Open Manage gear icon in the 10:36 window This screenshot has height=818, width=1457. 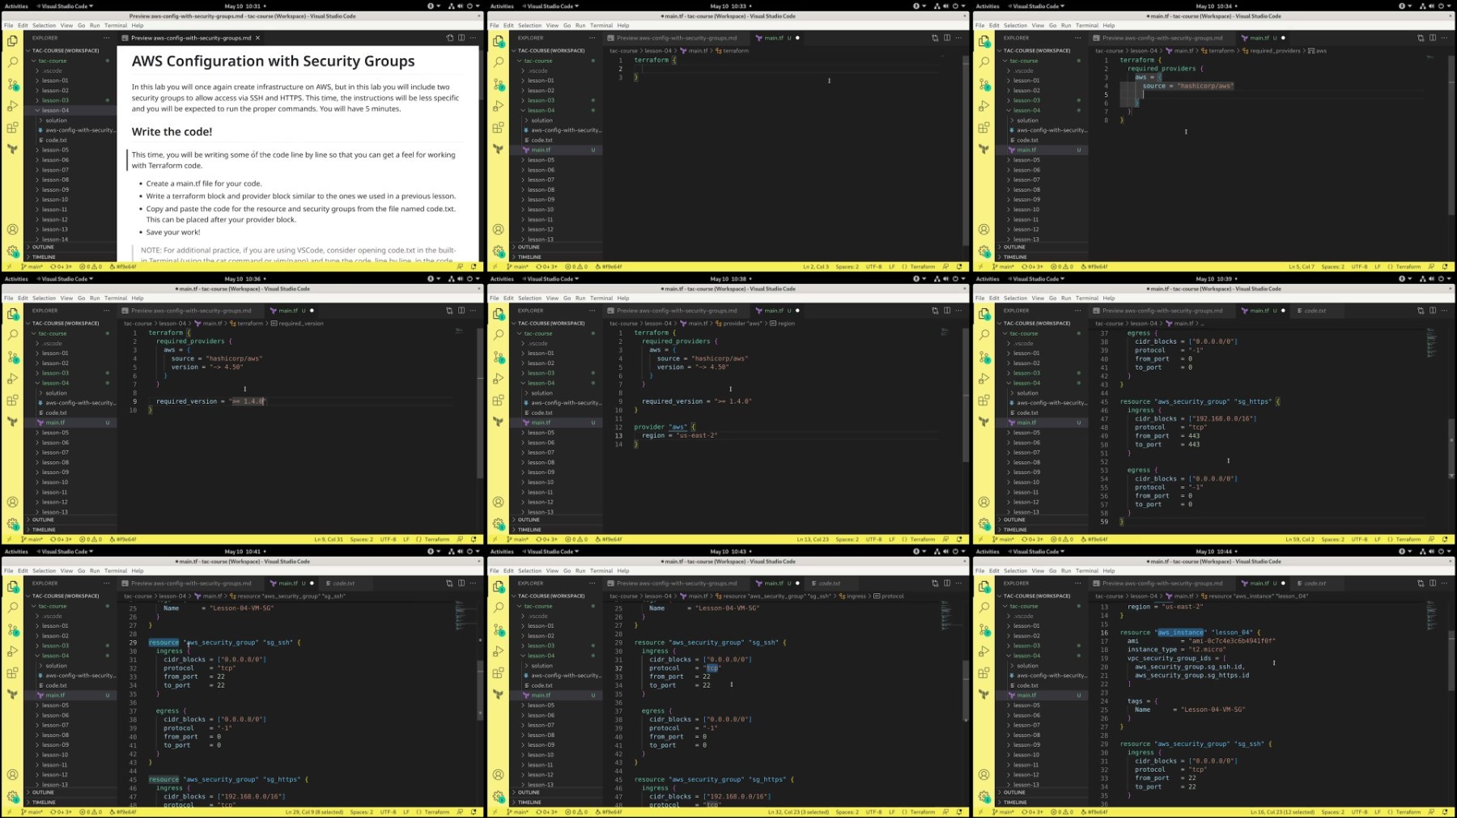click(x=12, y=523)
